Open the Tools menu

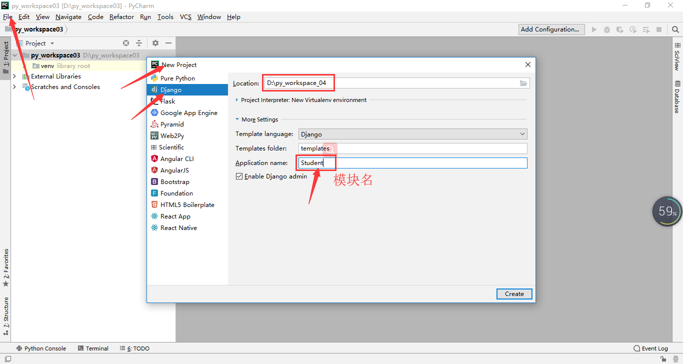tap(165, 17)
